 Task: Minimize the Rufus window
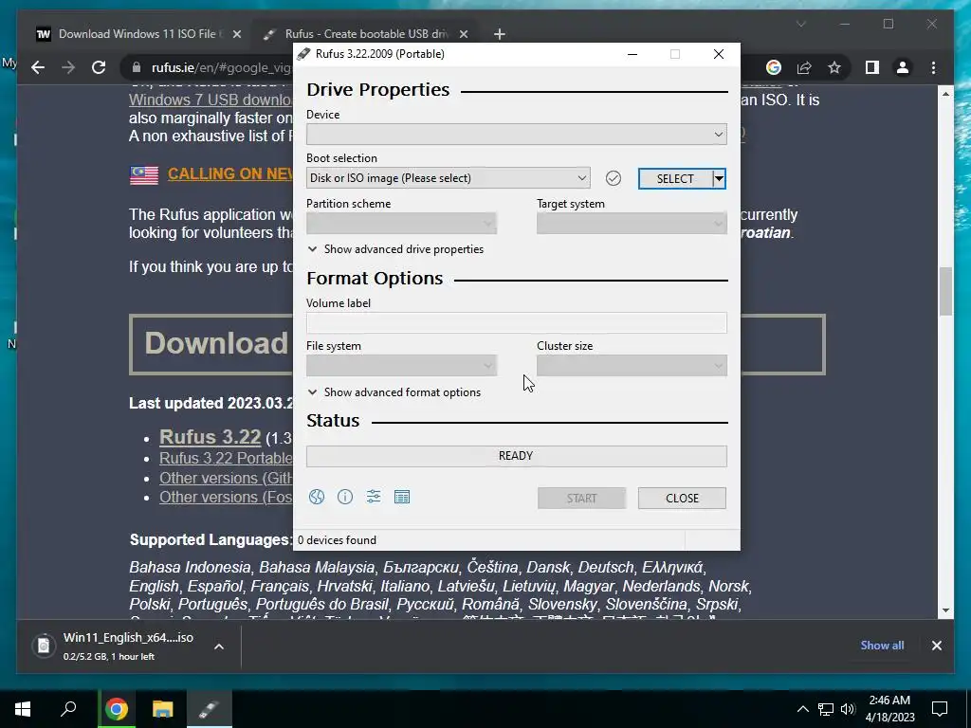coord(632,54)
